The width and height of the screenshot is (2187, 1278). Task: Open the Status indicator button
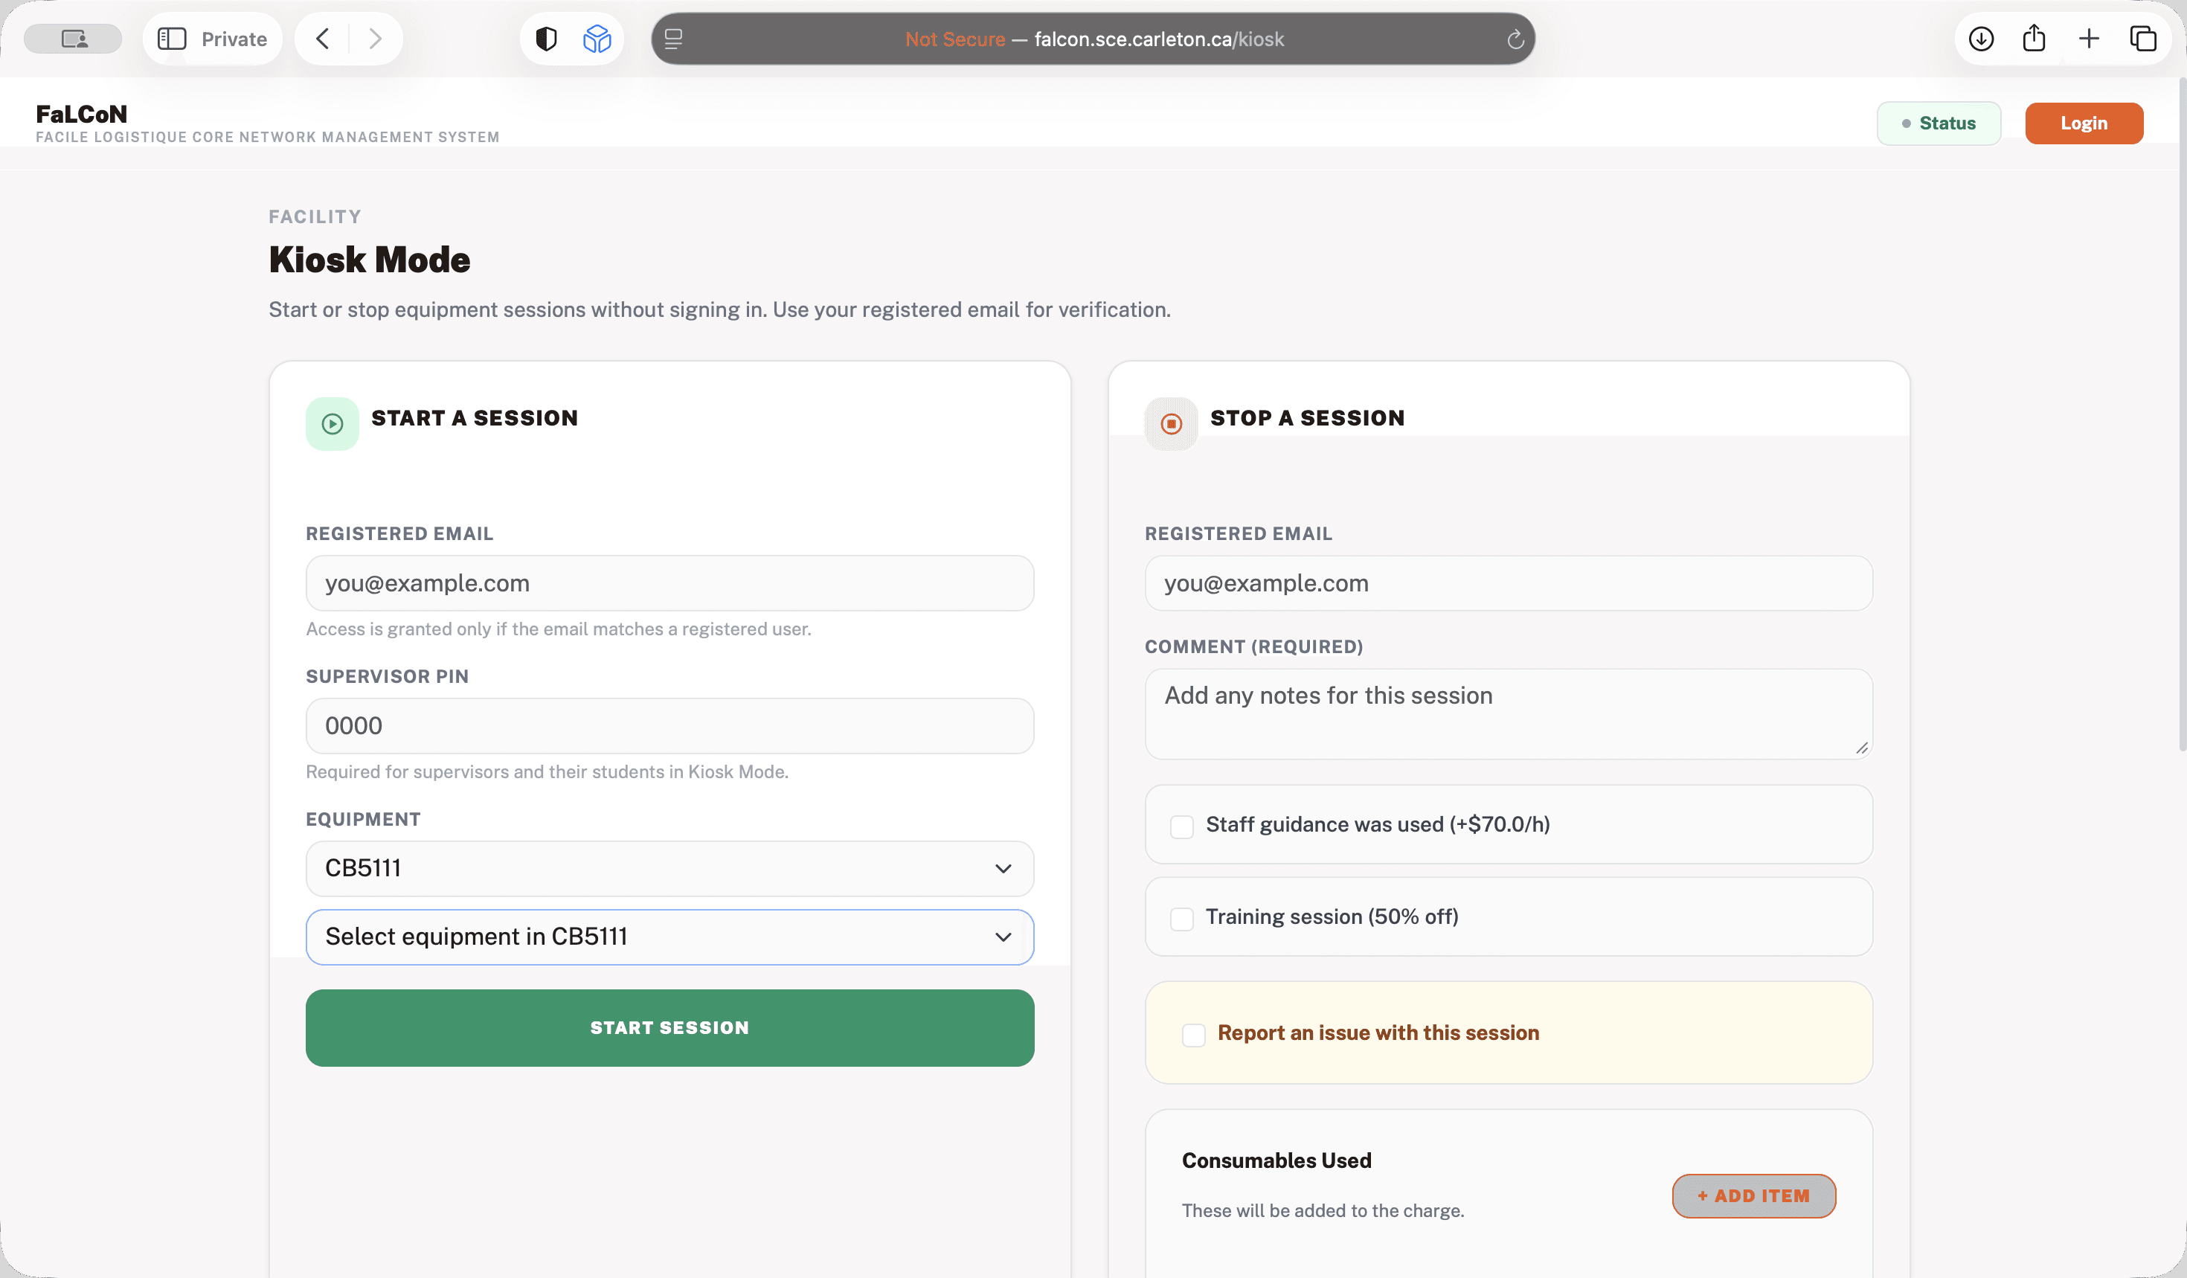pyautogui.click(x=1939, y=123)
